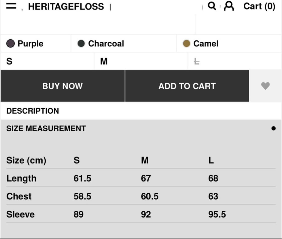Click the Charcoal color dot icon

(x=81, y=43)
